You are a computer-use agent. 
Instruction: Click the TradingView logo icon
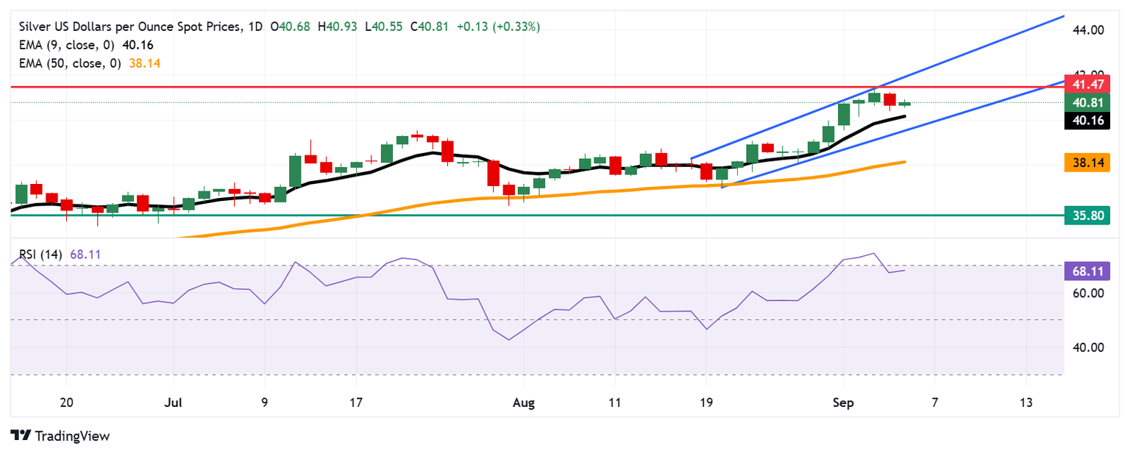21,436
